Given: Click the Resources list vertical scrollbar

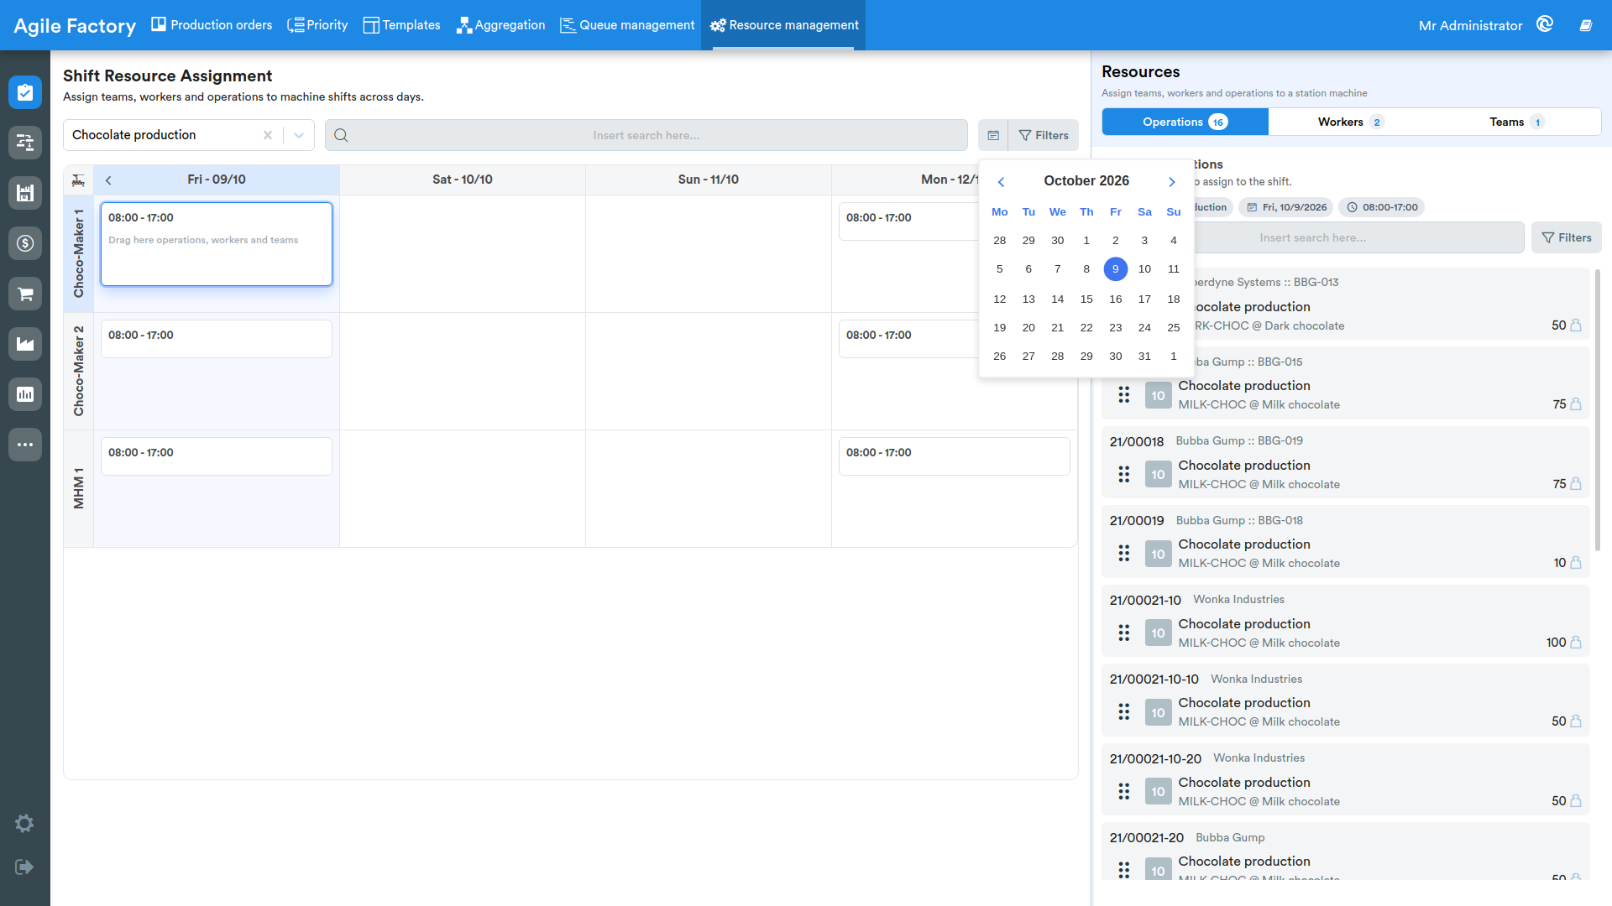Looking at the screenshot, I should tap(1597, 411).
